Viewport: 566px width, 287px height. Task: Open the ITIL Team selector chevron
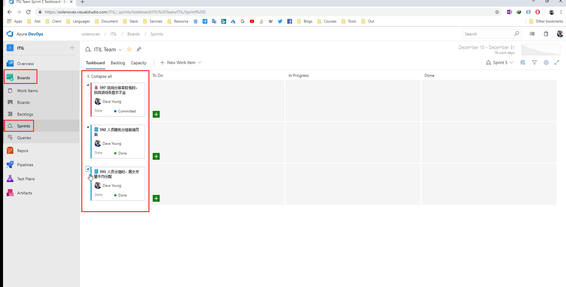pyautogui.click(x=120, y=50)
